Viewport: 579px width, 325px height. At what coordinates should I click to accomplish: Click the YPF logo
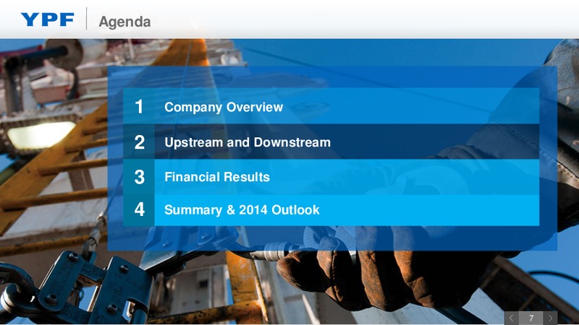click(47, 19)
